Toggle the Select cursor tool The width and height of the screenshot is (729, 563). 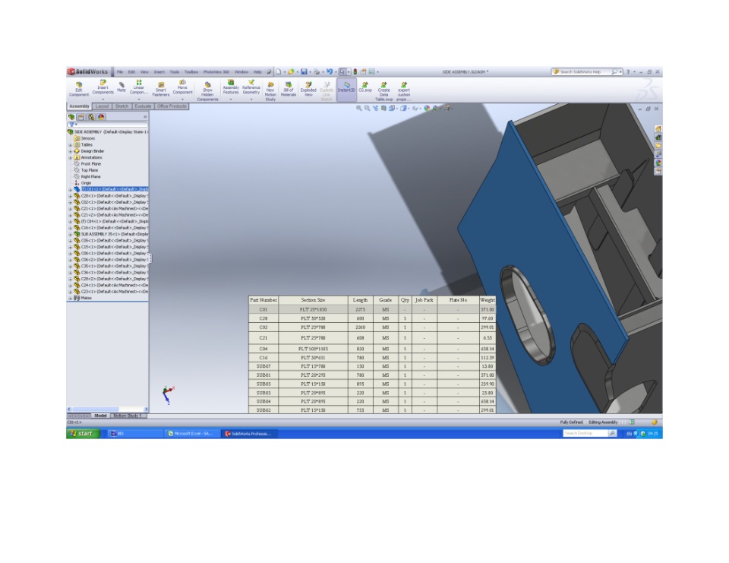coord(342,71)
